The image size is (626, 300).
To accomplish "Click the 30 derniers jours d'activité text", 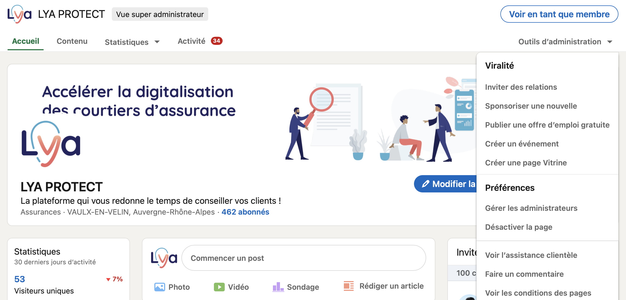I will coord(55,262).
